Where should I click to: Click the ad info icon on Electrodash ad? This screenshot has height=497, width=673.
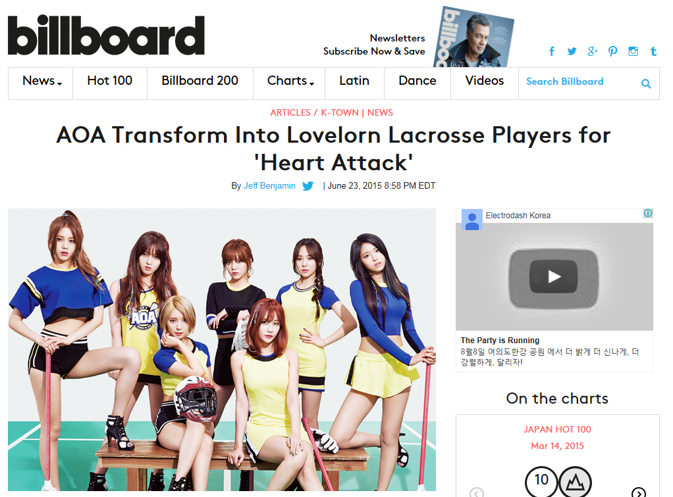coord(648,213)
